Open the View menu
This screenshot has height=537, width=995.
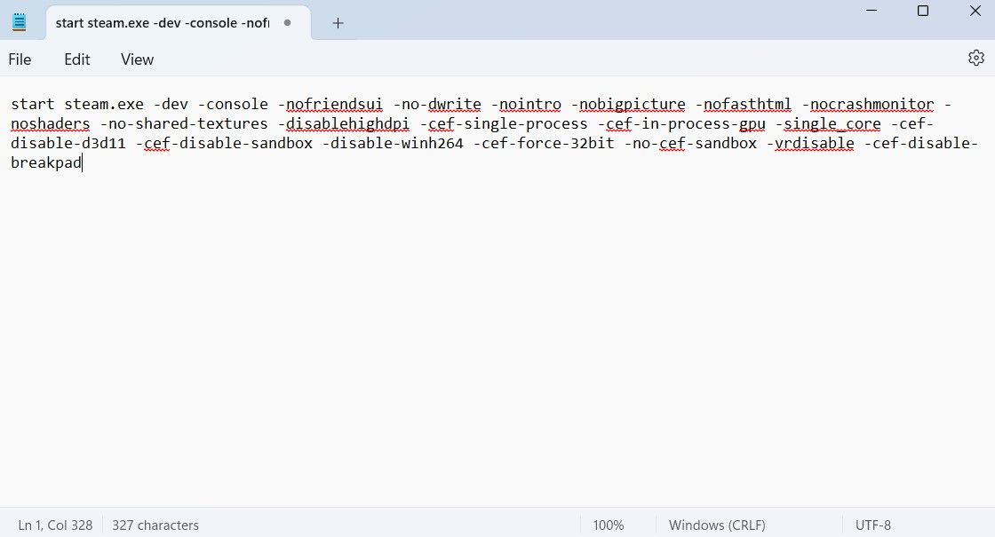(137, 59)
